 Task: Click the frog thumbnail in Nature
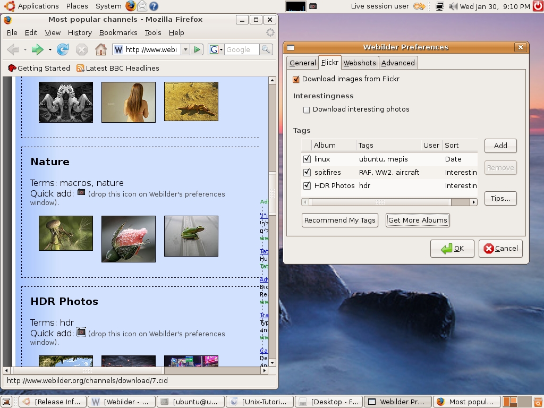tap(191, 236)
